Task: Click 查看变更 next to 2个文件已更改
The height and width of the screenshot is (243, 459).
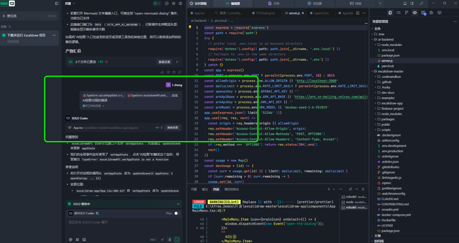Action: pyautogui.click(x=164, y=62)
